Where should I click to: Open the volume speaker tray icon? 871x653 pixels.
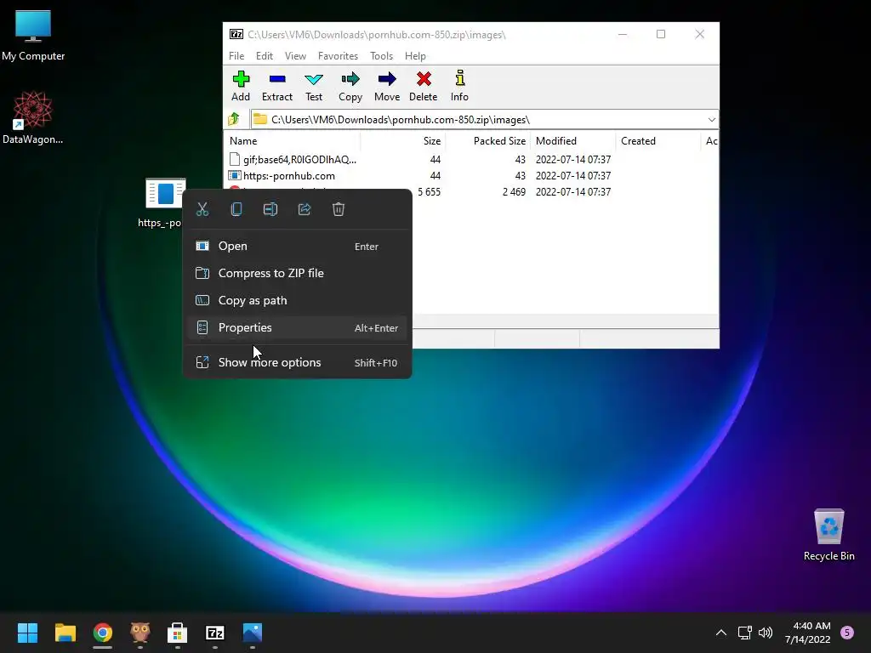[766, 633]
